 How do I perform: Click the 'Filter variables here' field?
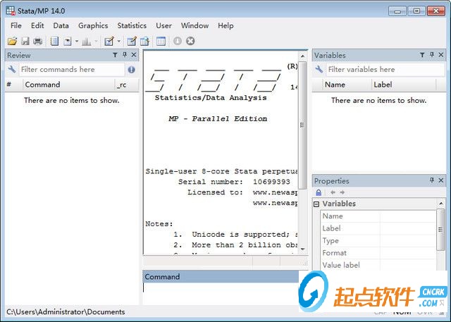click(385, 70)
